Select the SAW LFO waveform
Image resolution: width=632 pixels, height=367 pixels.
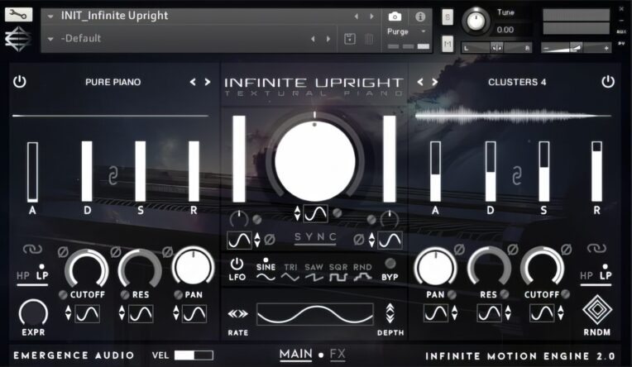(x=315, y=271)
